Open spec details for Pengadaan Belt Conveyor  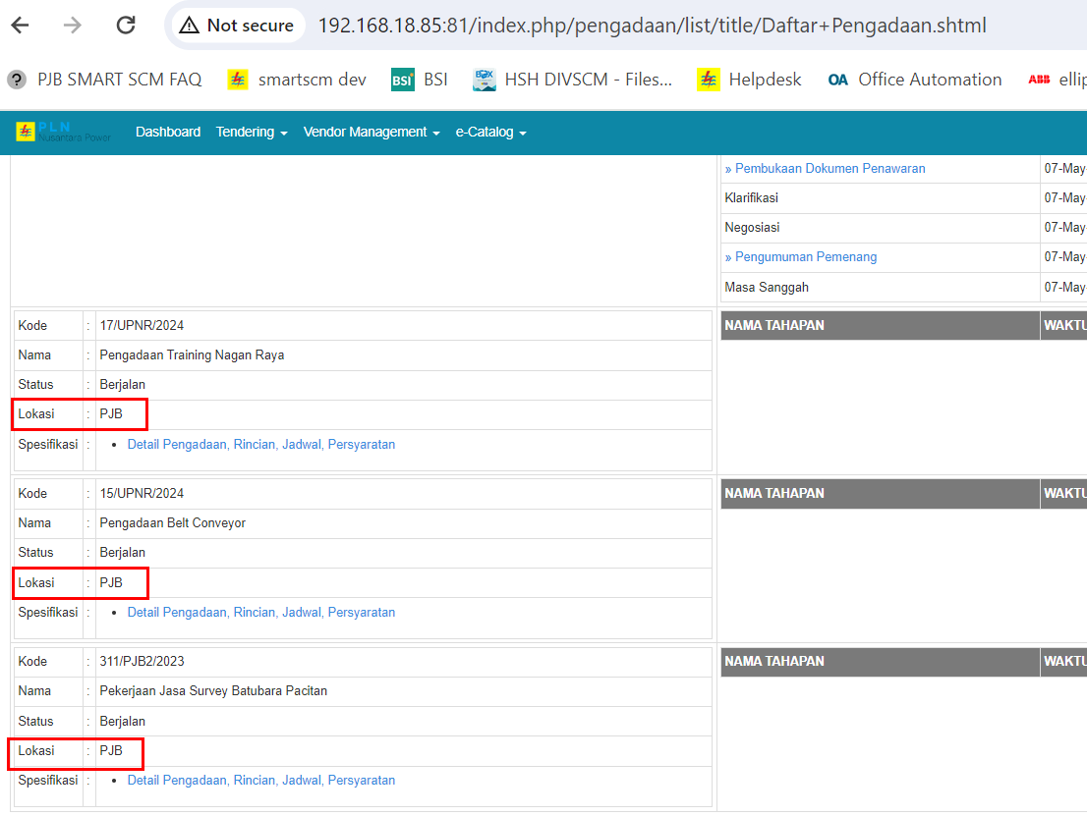point(260,612)
